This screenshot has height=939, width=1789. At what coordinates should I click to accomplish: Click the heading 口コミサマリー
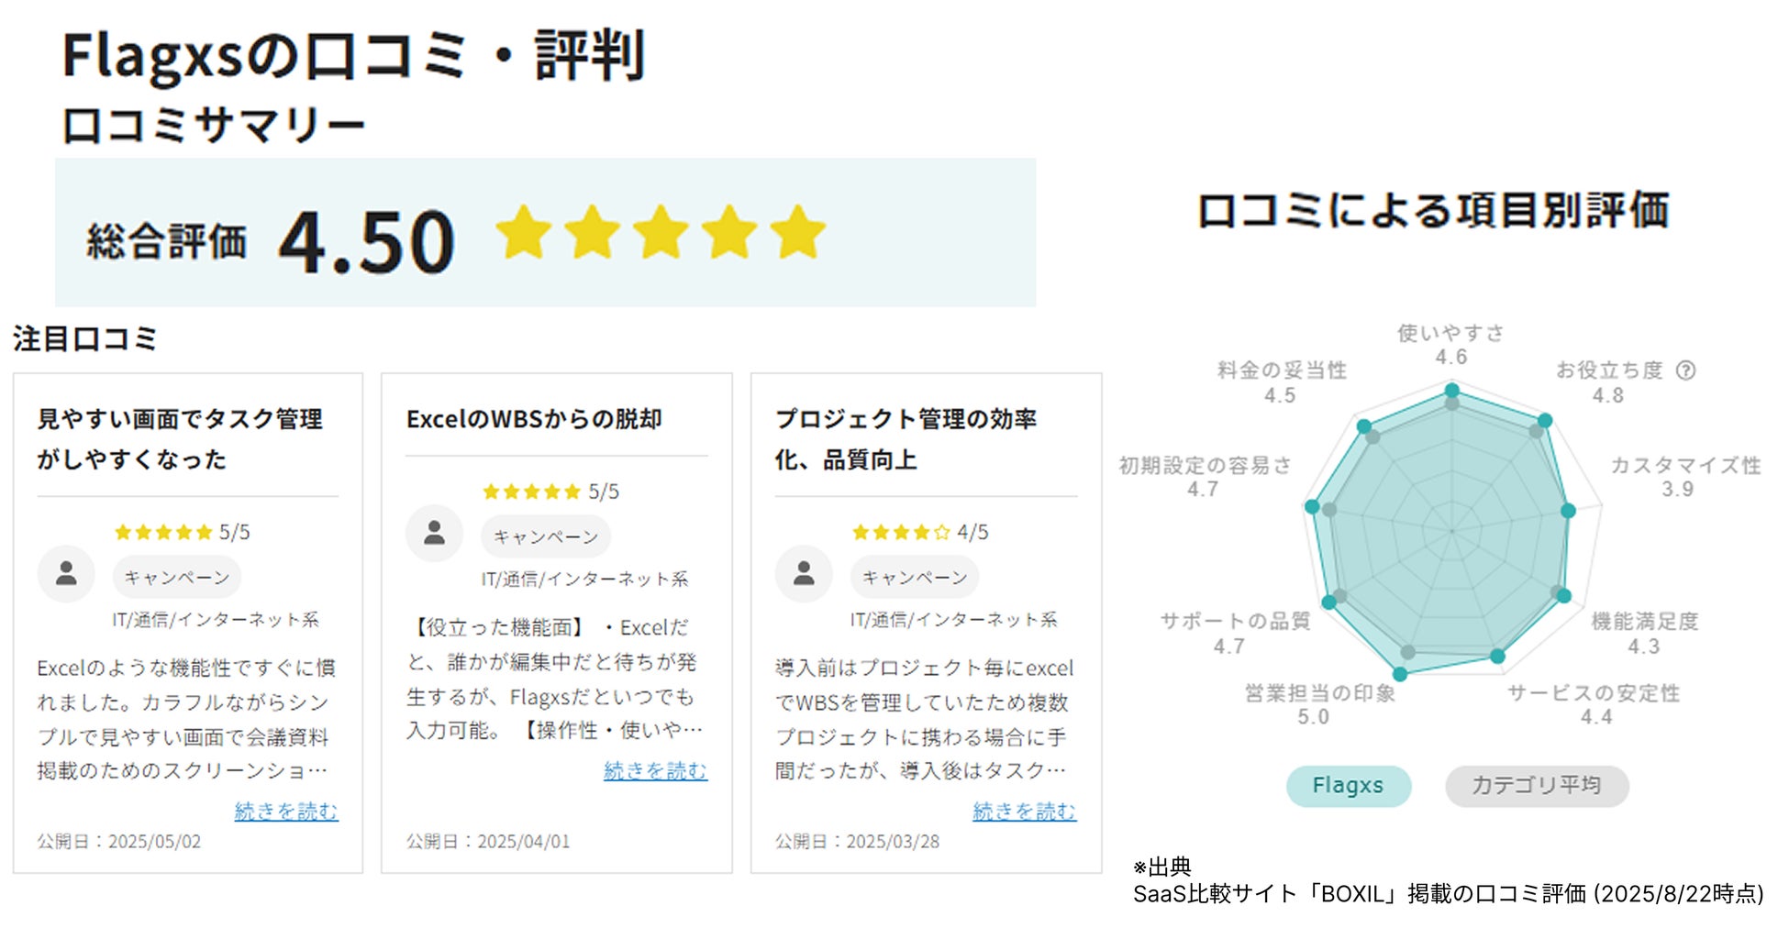(x=213, y=125)
